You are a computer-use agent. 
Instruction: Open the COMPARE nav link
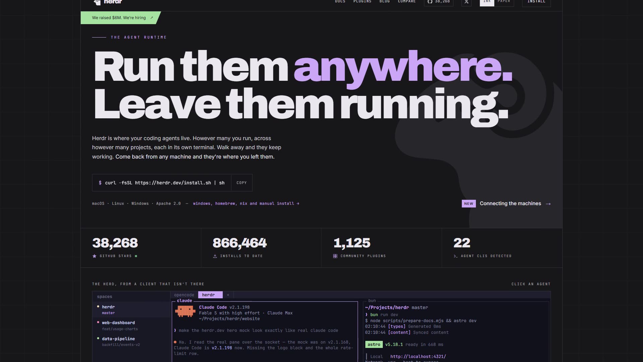point(407,2)
